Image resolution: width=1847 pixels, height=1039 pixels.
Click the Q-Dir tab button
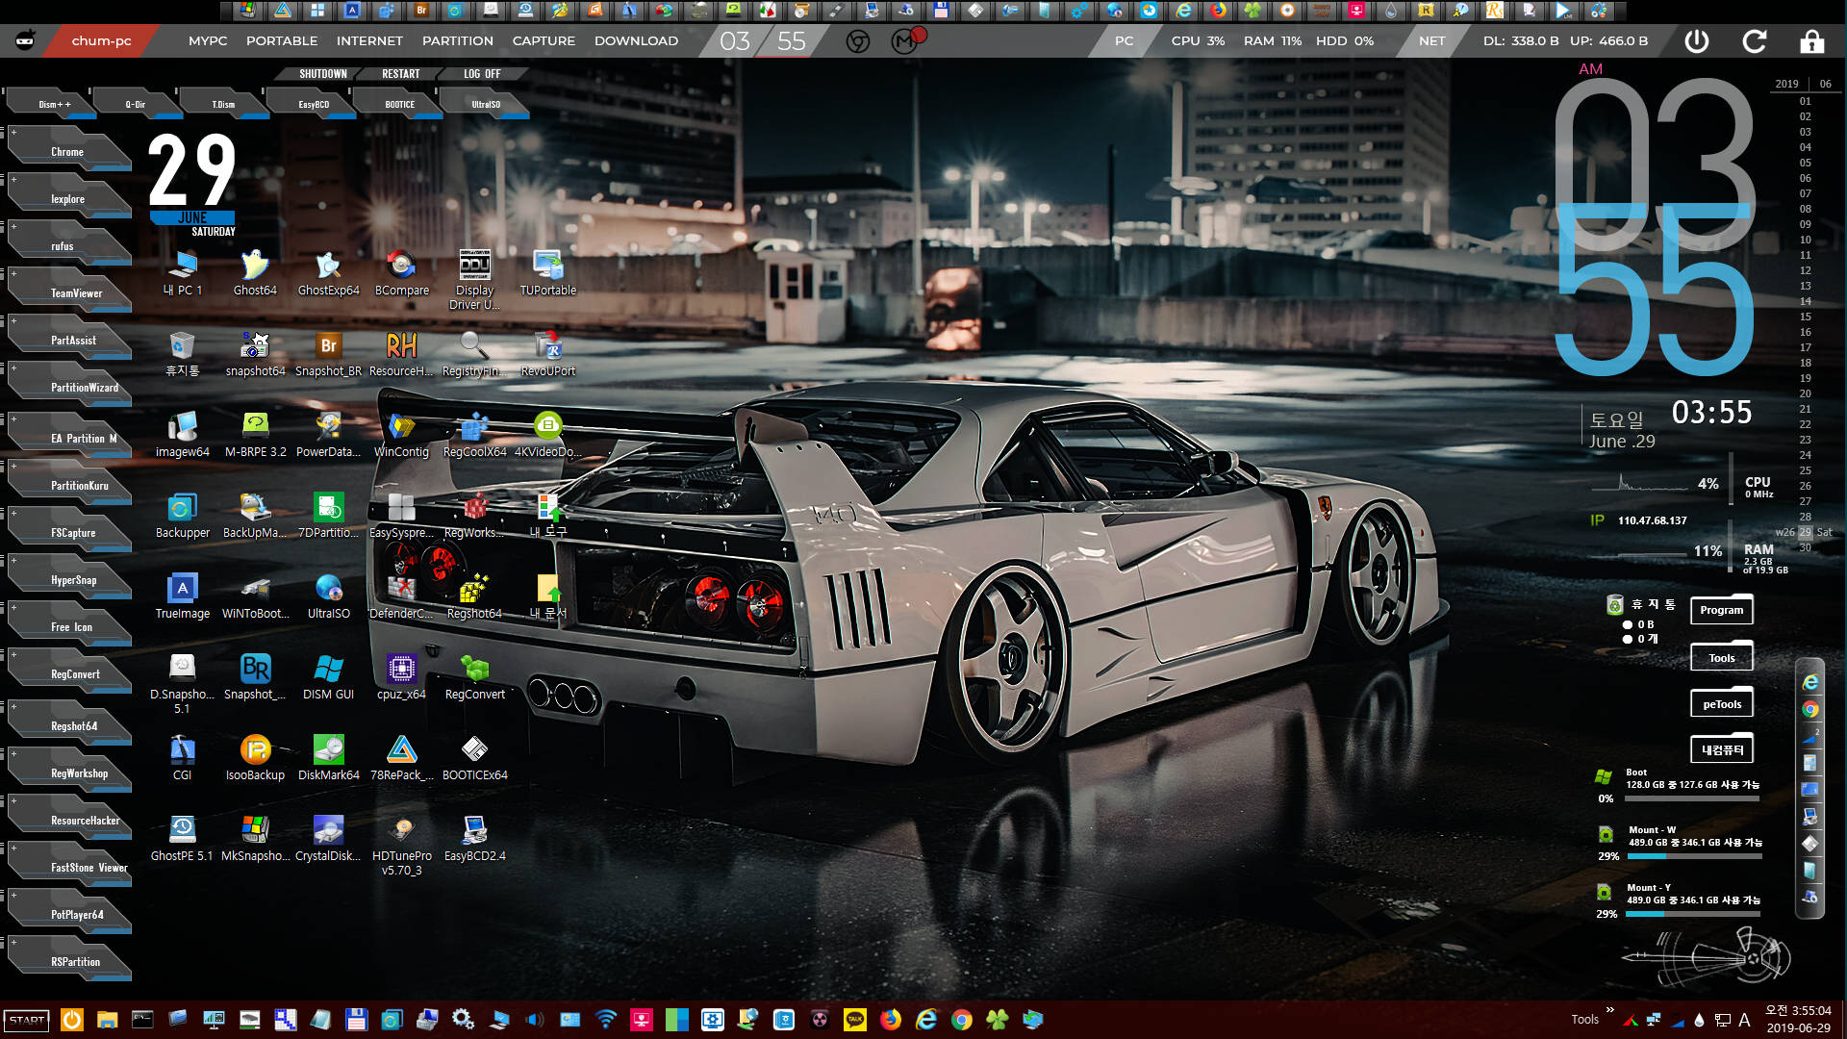(136, 104)
